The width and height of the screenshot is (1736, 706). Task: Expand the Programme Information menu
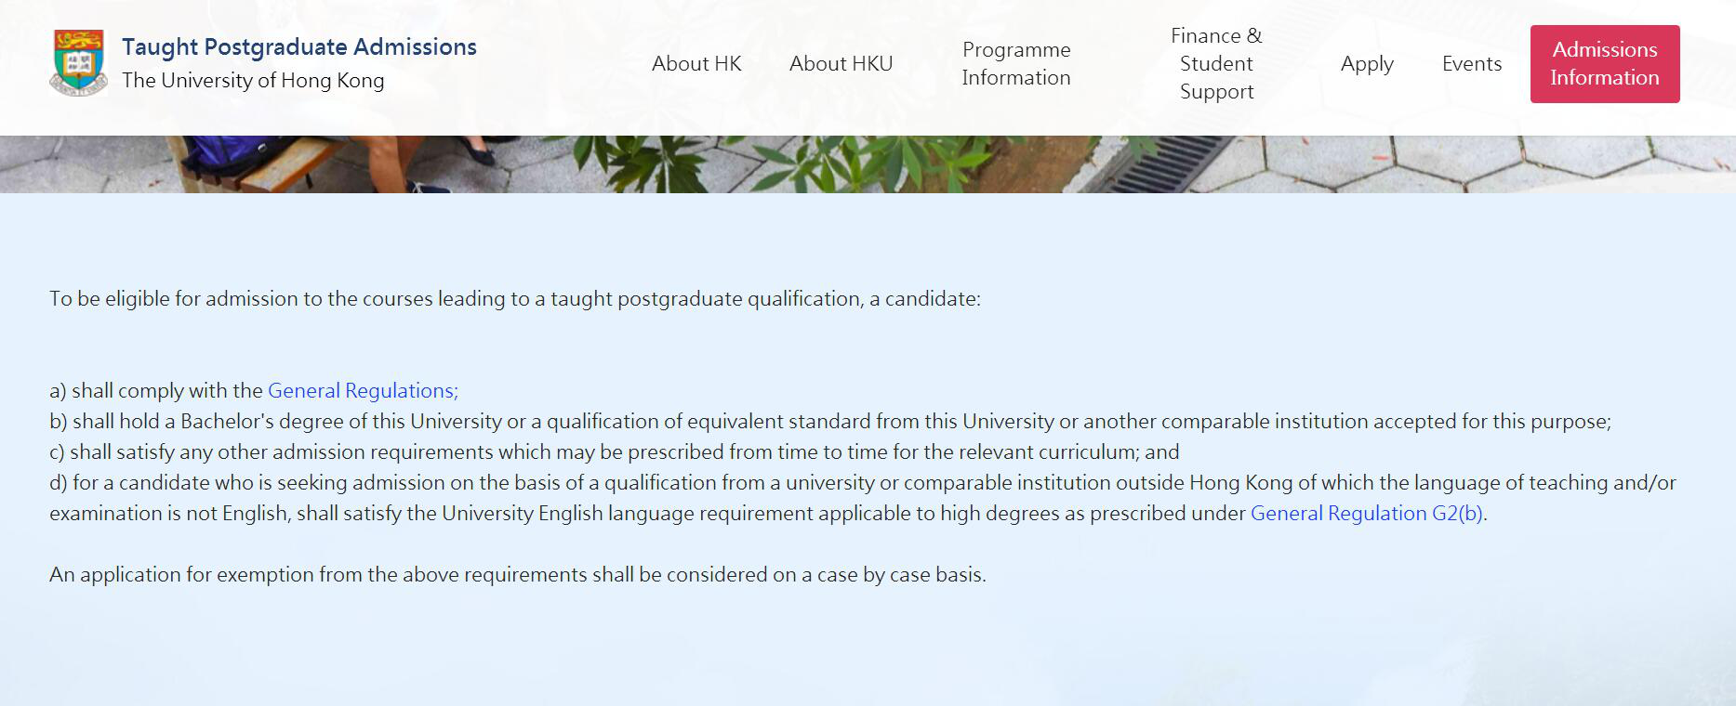pyautogui.click(x=1015, y=64)
